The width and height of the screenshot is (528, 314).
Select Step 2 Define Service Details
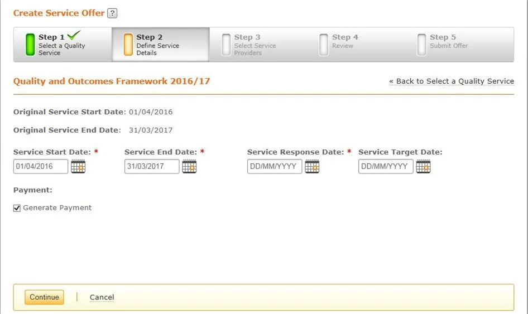click(x=161, y=45)
